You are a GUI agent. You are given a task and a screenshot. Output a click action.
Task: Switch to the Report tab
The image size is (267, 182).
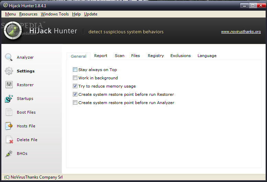[x=101, y=56]
